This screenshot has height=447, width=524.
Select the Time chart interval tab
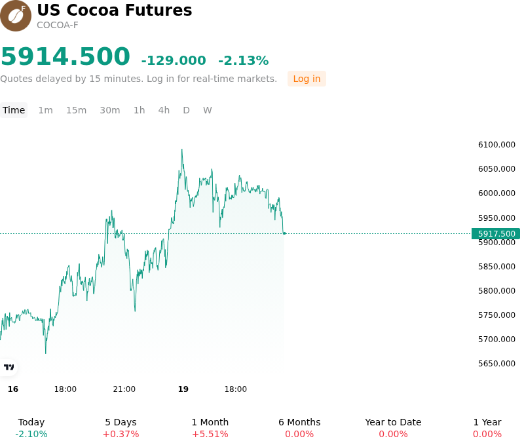(x=14, y=110)
